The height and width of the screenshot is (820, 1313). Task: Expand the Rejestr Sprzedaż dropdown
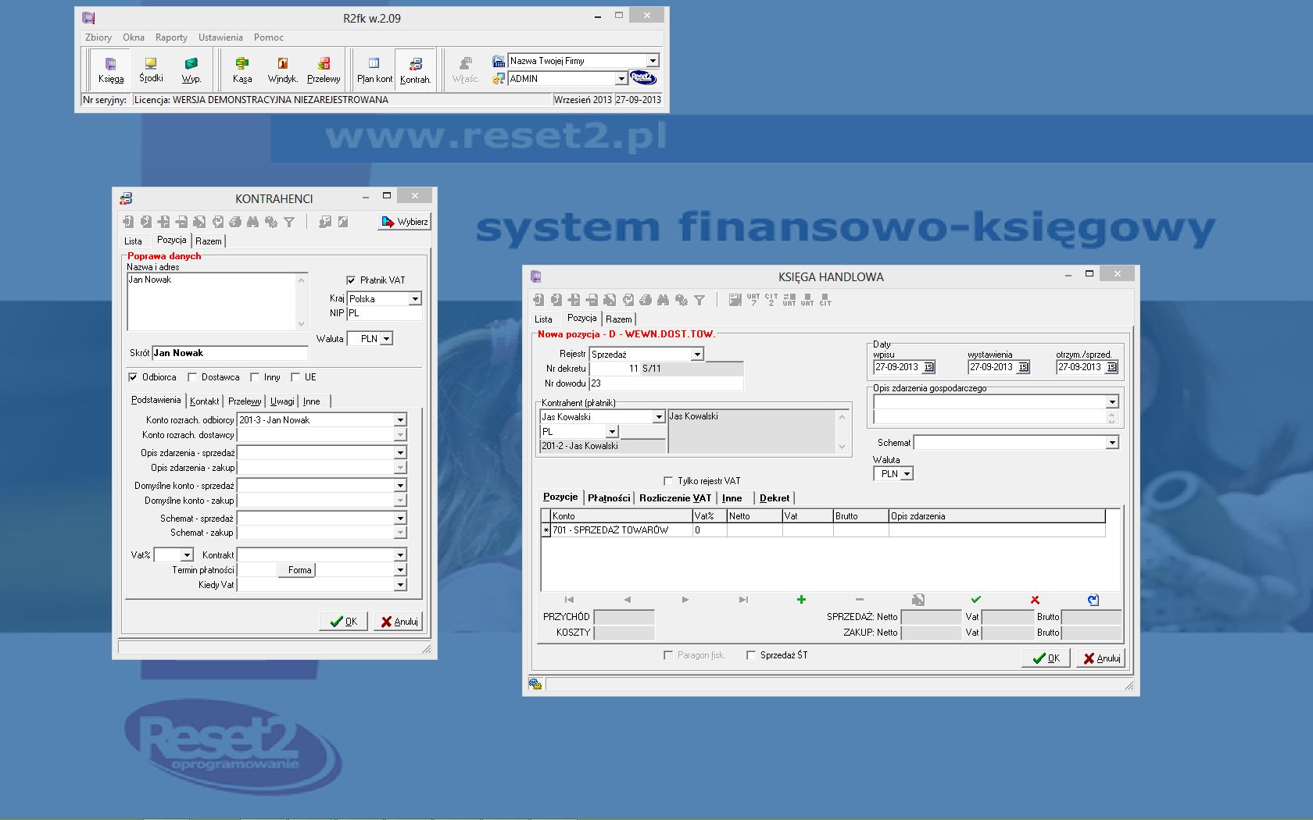(x=697, y=355)
